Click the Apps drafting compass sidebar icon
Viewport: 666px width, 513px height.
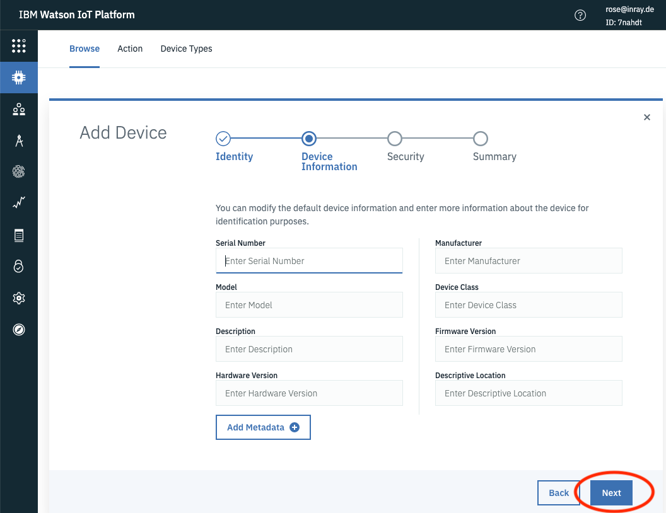click(18, 140)
